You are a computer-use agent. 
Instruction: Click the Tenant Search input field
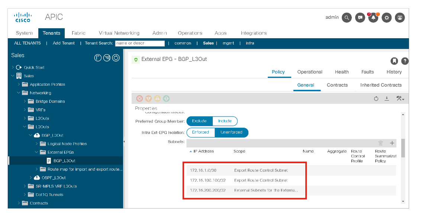pos(139,43)
